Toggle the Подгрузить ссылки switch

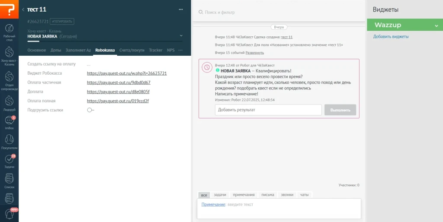pos(90,110)
